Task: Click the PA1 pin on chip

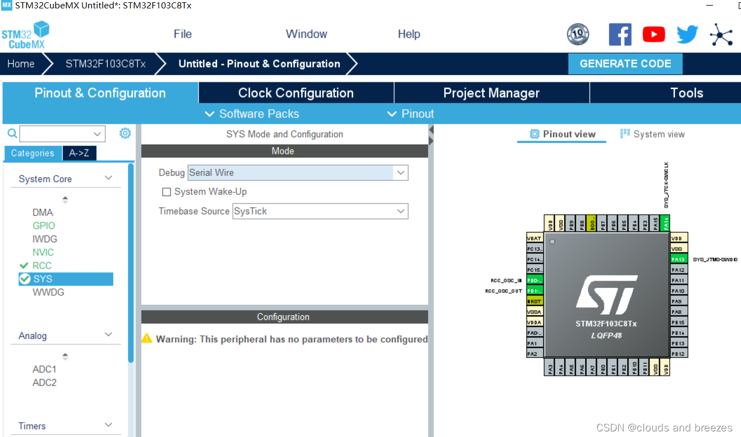Action: (535, 343)
